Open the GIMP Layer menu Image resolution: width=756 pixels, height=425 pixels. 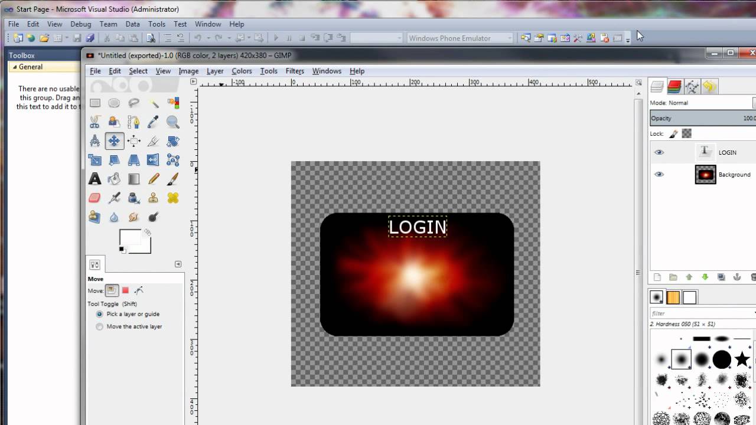pyautogui.click(x=215, y=71)
